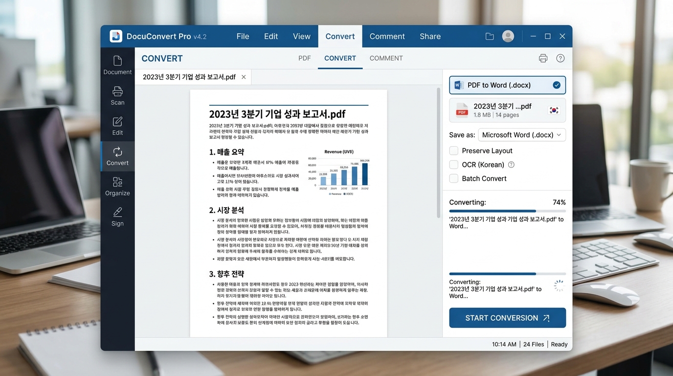Click the '24 Files' status bar entry
Screen dimensions: 673x376
534,344
